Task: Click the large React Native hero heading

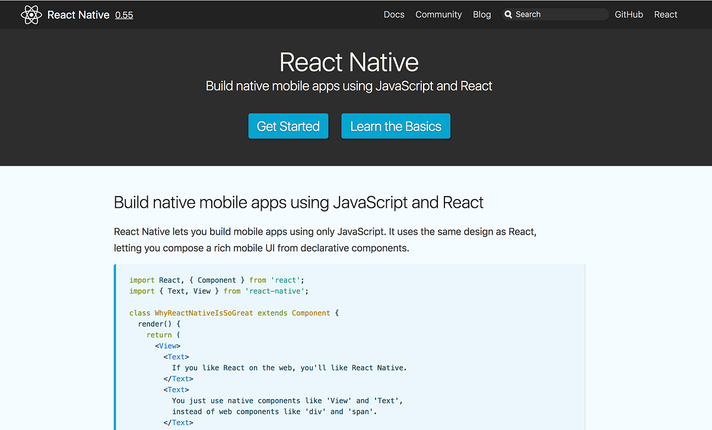Action: coord(349,62)
